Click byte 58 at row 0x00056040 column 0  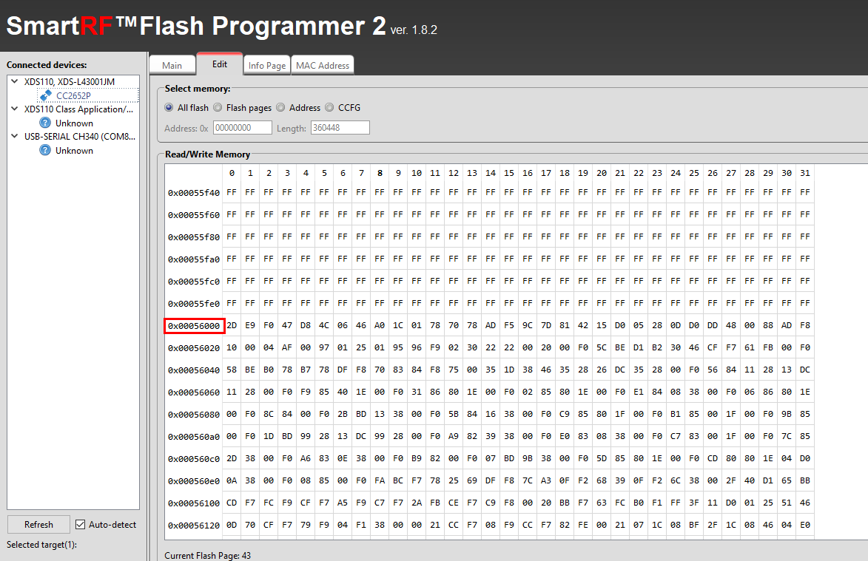(x=232, y=370)
